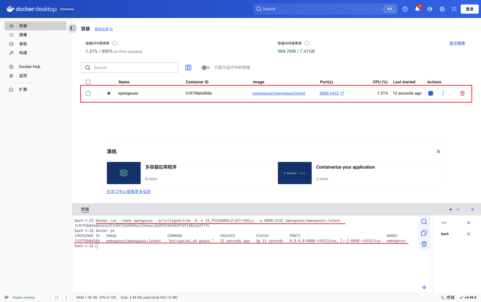Image resolution: width=481 pixels, height=302 pixels.
Task: Click the 登录 sign-in button
Action: [470, 9]
